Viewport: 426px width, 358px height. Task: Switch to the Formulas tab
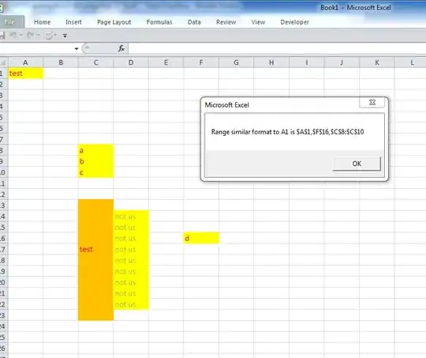(159, 22)
